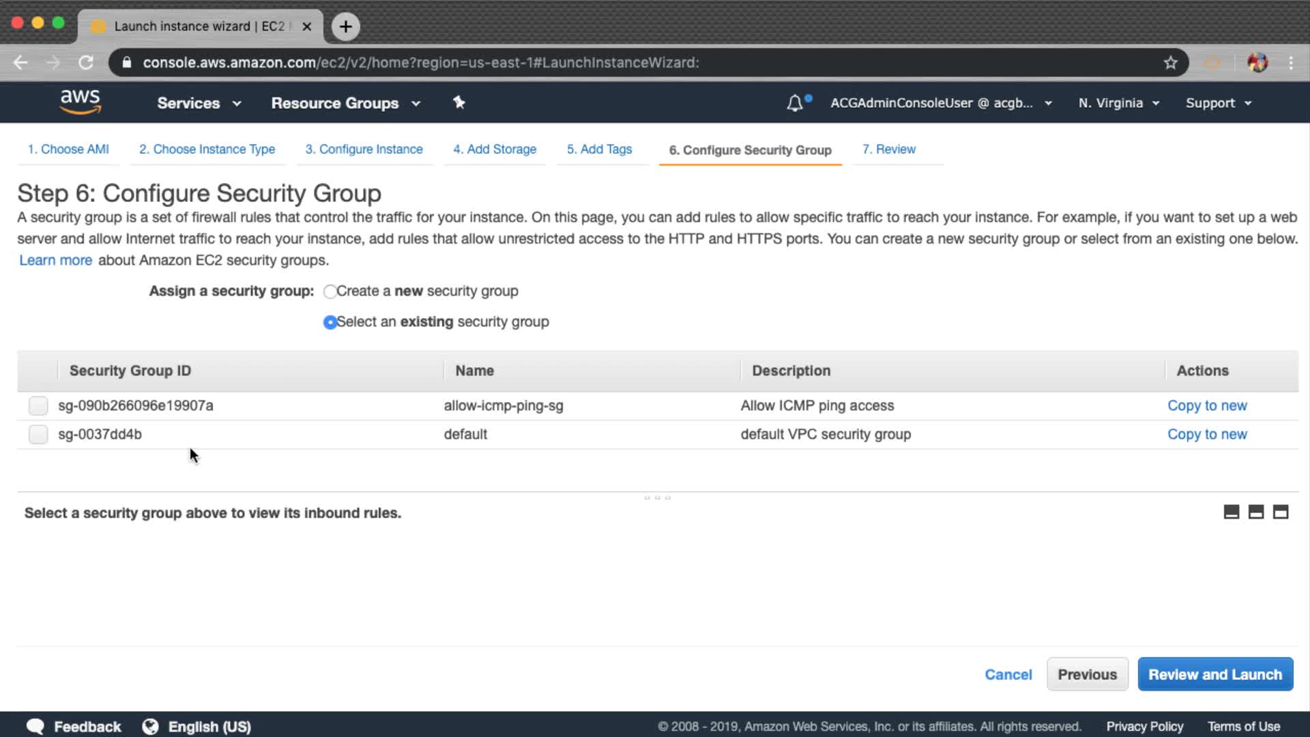
Task: Check the default security group row
Action: [38, 435]
